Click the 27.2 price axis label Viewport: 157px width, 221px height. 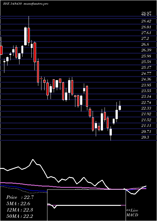[145, 39]
